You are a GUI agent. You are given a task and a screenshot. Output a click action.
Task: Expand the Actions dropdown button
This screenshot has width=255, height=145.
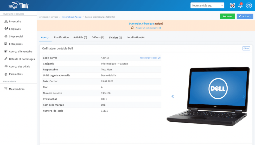(x=245, y=16)
